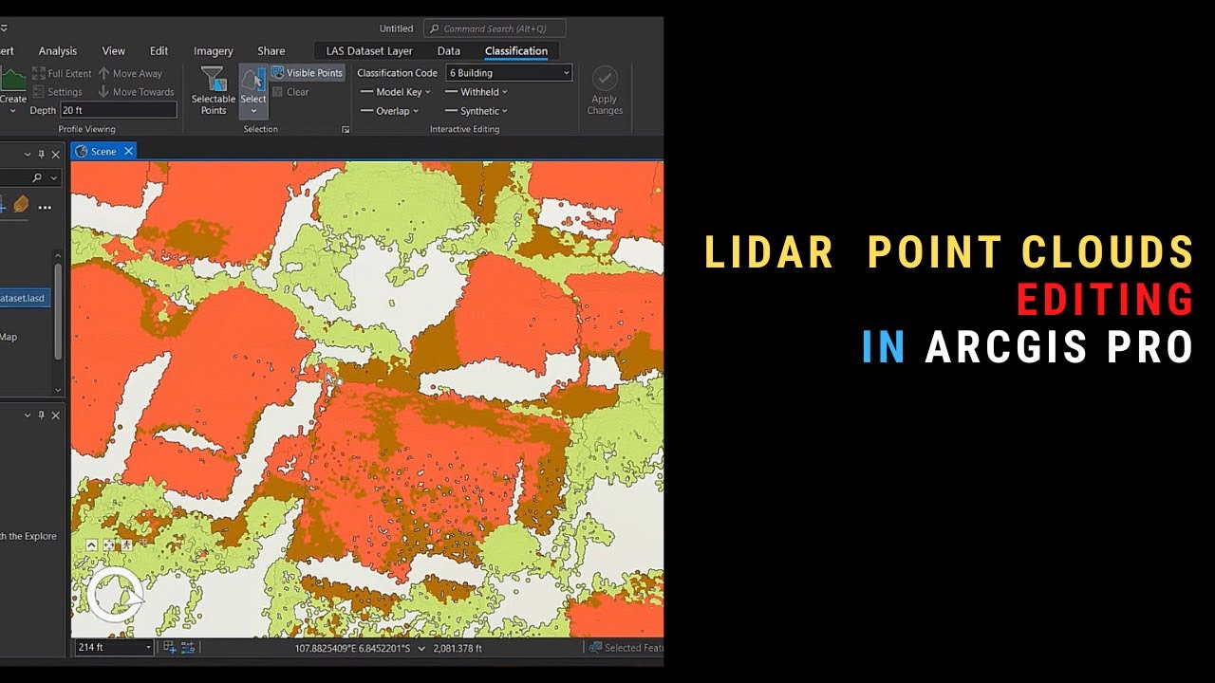Select the Classification ribbon tab
Screen dimensions: 1215x683
516,51
